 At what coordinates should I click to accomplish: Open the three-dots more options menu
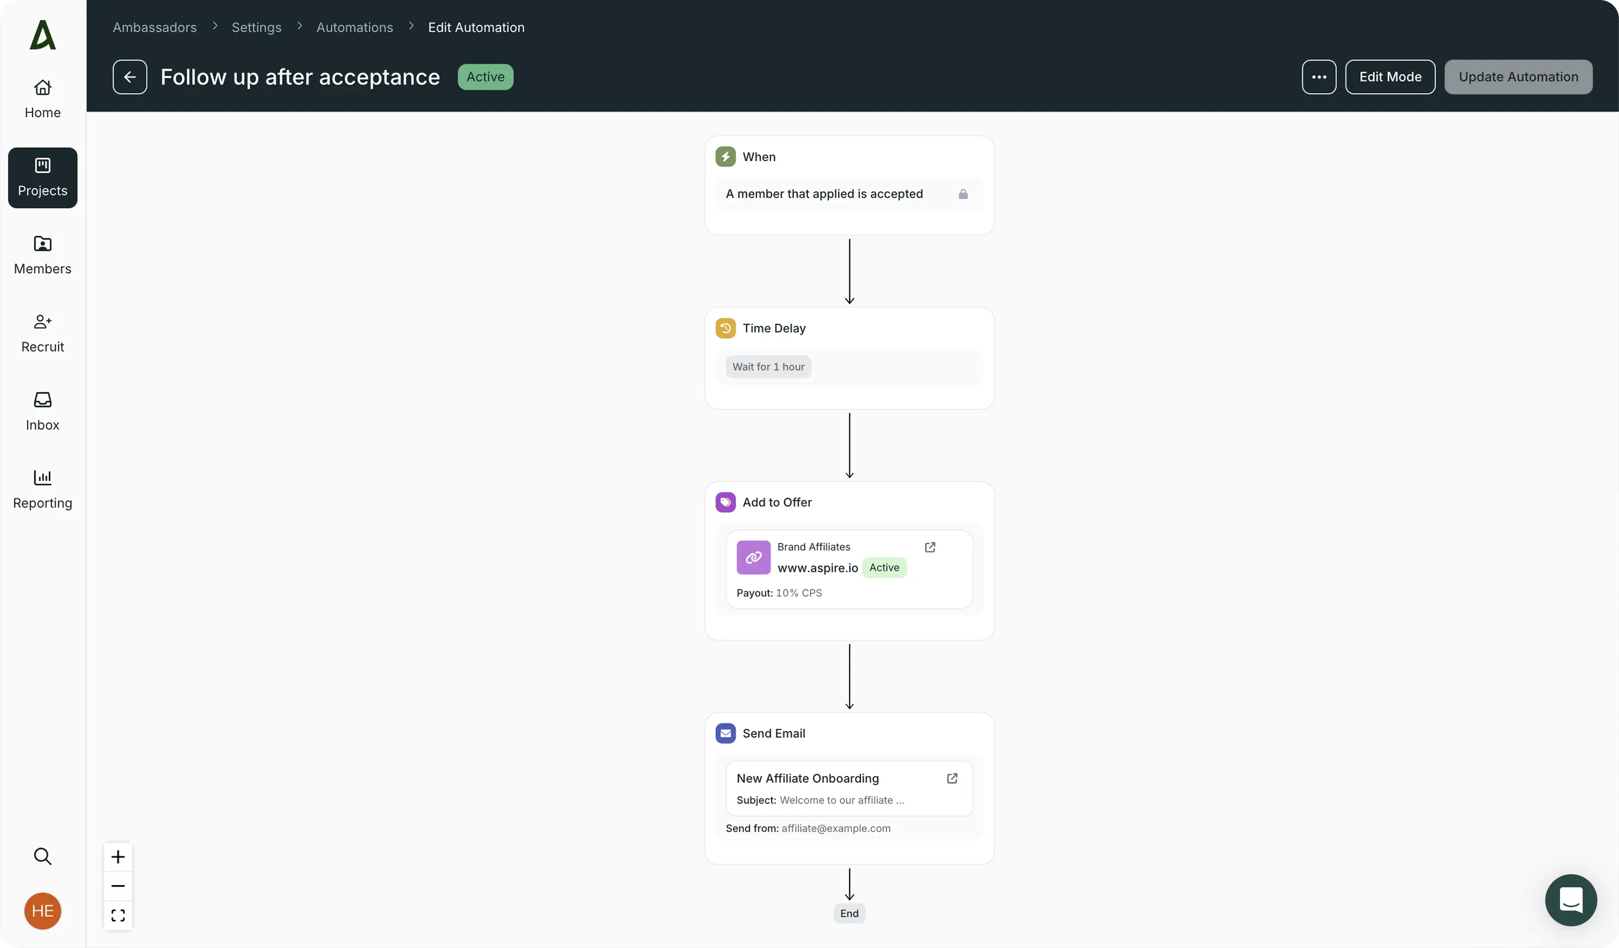1318,77
